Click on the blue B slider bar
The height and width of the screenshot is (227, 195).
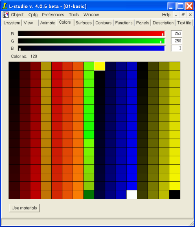click(x=92, y=48)
